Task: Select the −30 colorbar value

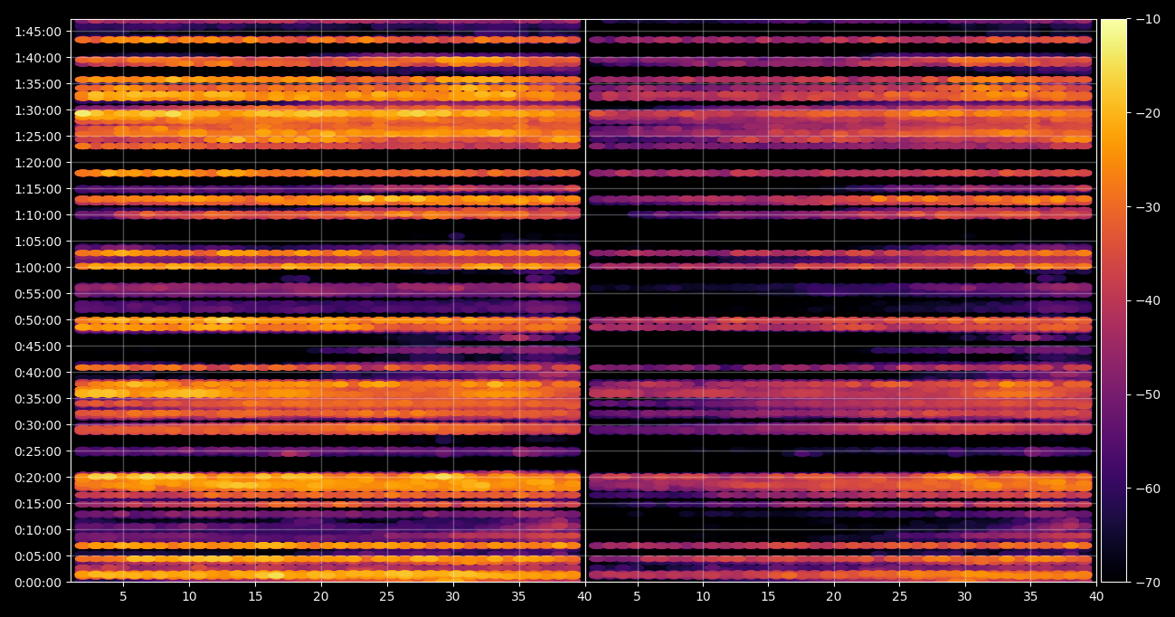Action: (1148, 207)
